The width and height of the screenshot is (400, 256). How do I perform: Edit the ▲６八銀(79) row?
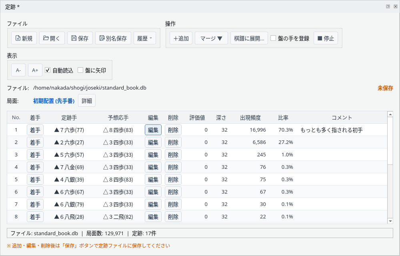(x=153, y=204)
